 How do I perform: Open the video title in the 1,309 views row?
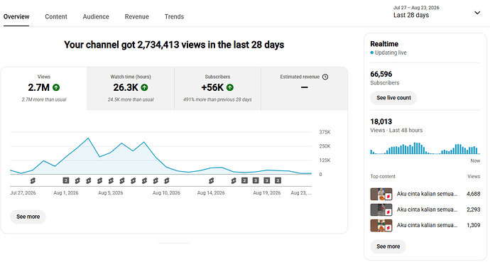[x=427, y=225]
